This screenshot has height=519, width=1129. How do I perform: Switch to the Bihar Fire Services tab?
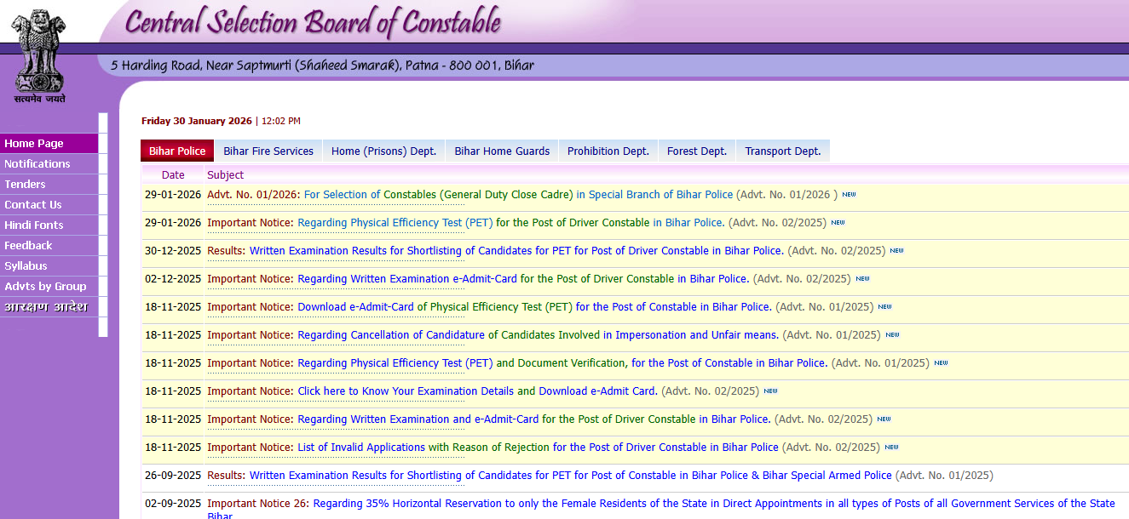pos(268,150)
